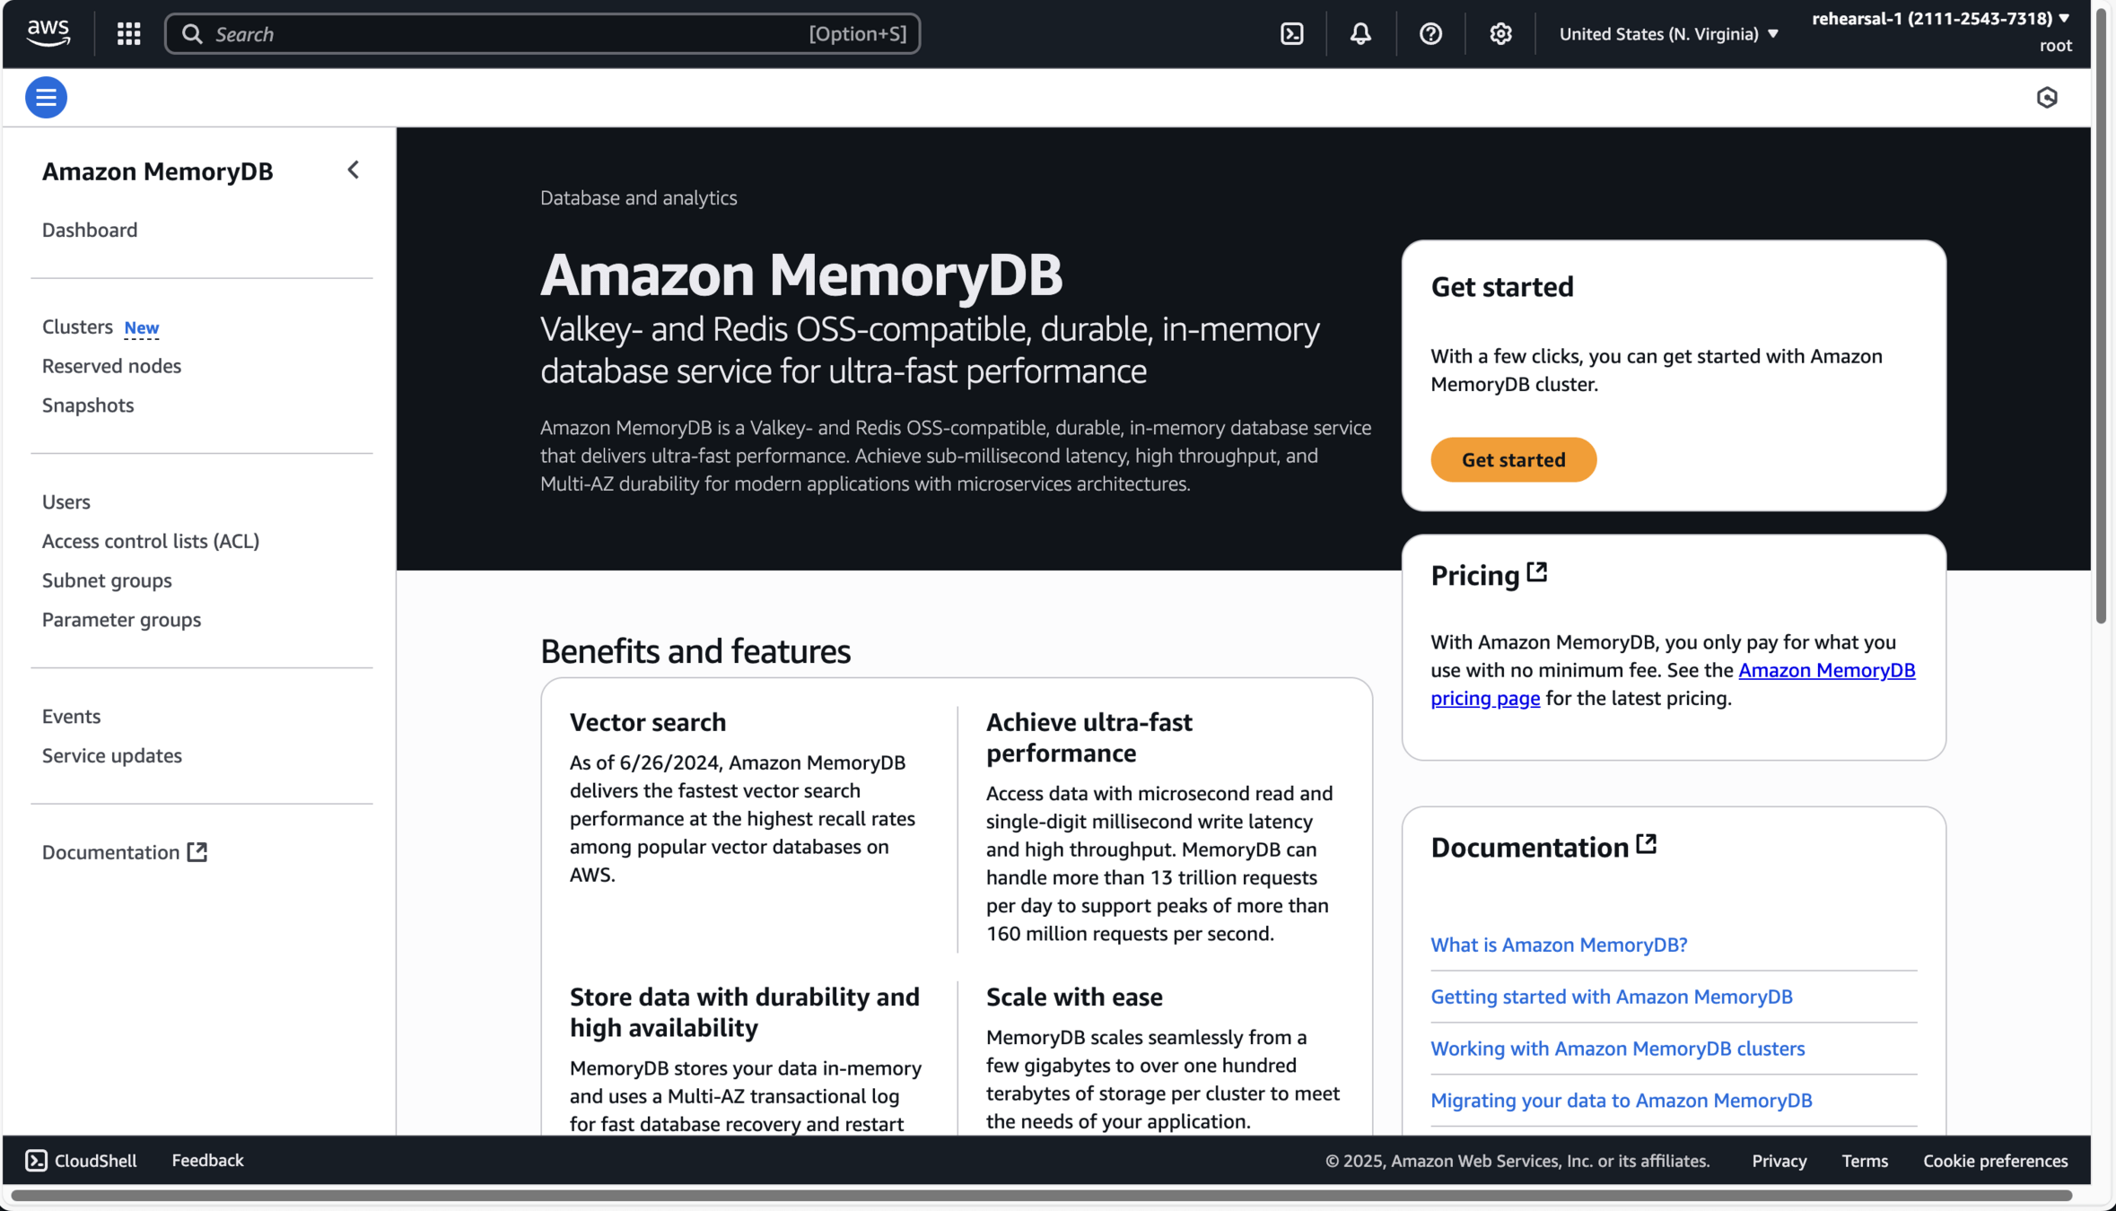Open the Pricing external link icon
This screenshot has width=2116, height=1211.
pyautogui.click(x=1536, y=572)
